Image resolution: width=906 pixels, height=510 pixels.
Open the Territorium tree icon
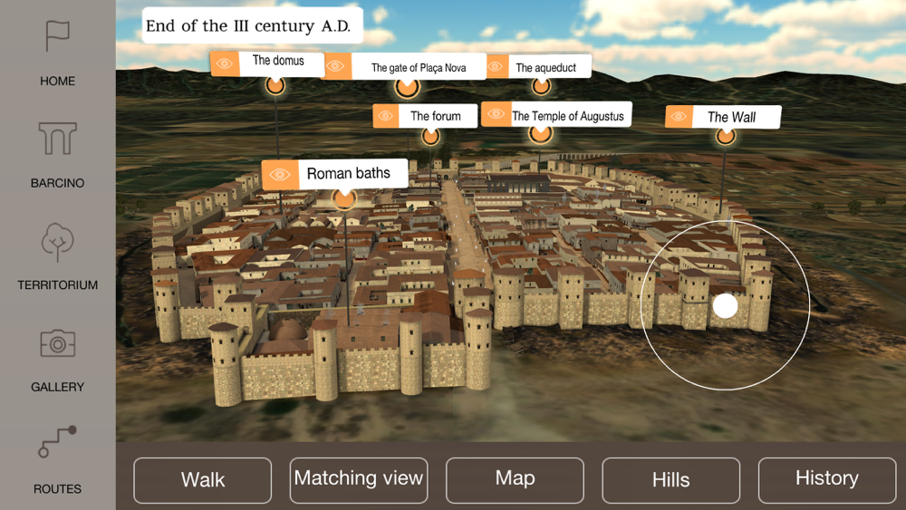click(57, 242)
